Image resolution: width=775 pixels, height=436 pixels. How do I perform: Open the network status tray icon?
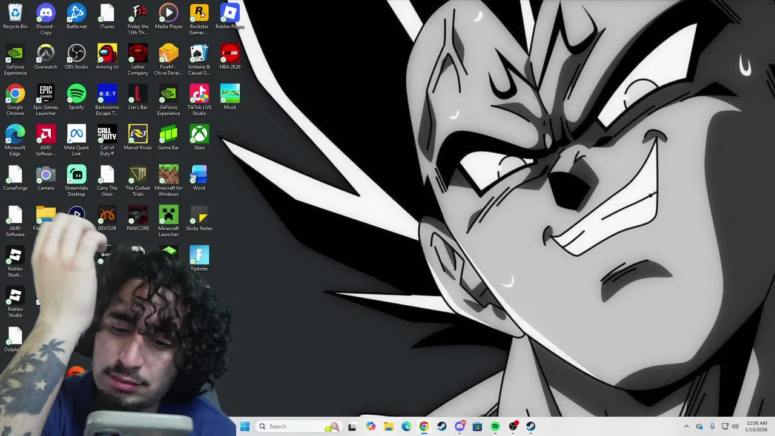[x=725, y=426]
